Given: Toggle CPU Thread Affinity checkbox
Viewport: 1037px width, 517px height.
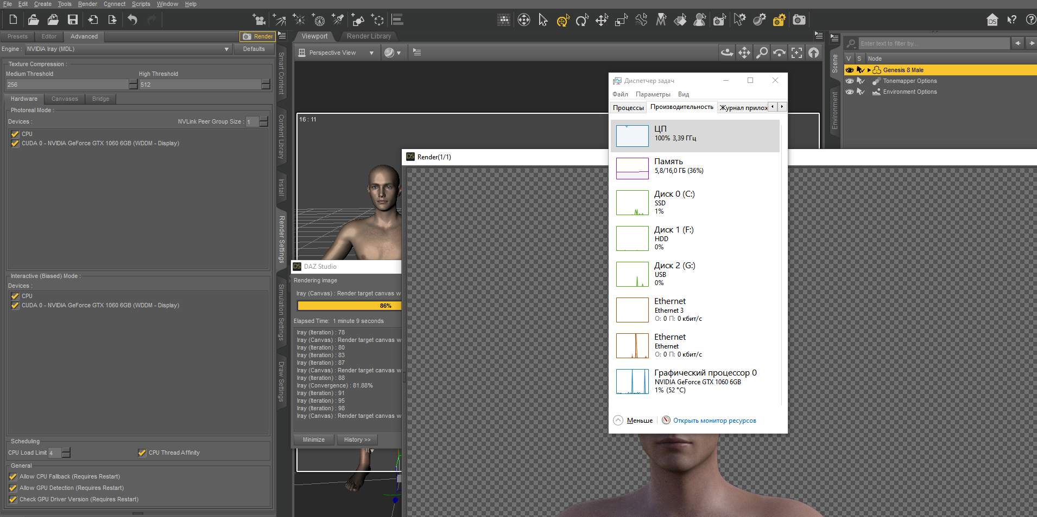Looking at the screenshot, I should click(142, 453).
